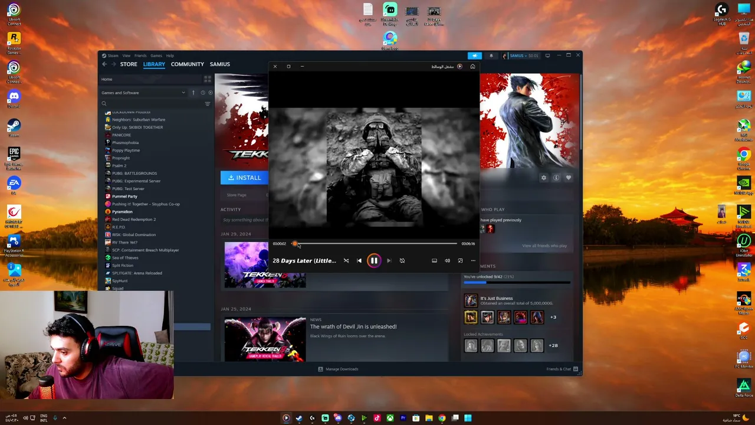Open the Games menu in Steam
This screenshot has width=755, height=425.
pyautogui.click(x=156, y=55)
